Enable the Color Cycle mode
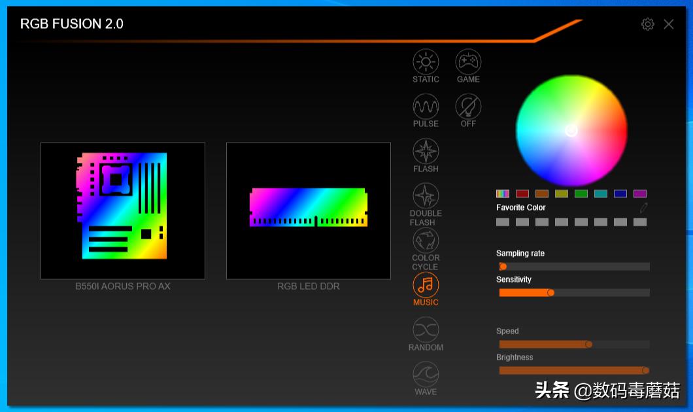 click(426, 249)
